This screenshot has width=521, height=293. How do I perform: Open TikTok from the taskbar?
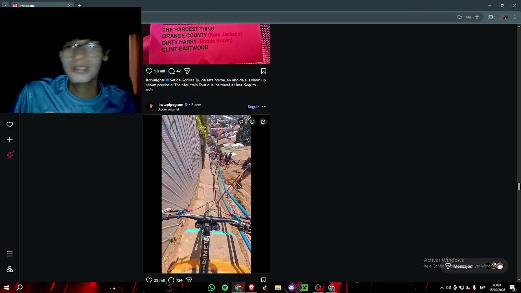click(x=265, y=288)
